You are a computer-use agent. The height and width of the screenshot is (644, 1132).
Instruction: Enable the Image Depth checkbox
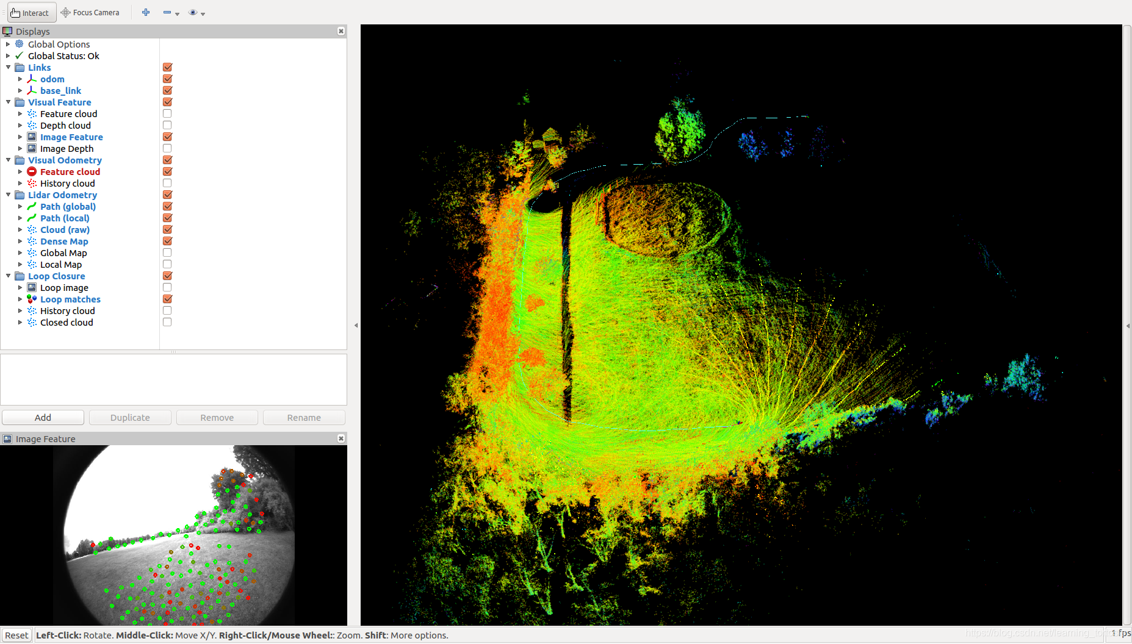167,148
